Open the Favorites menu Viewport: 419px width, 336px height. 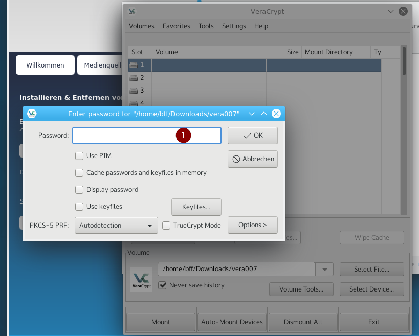tap(177, 26)
